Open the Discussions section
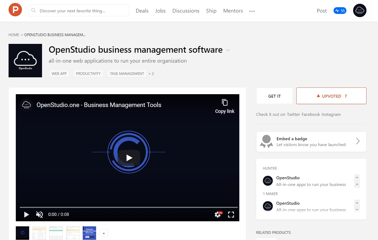This screenshot has width=378, height=240. [186, 11]
